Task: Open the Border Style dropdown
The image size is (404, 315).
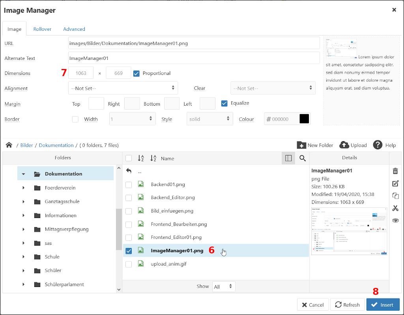Action: [210, 119]
